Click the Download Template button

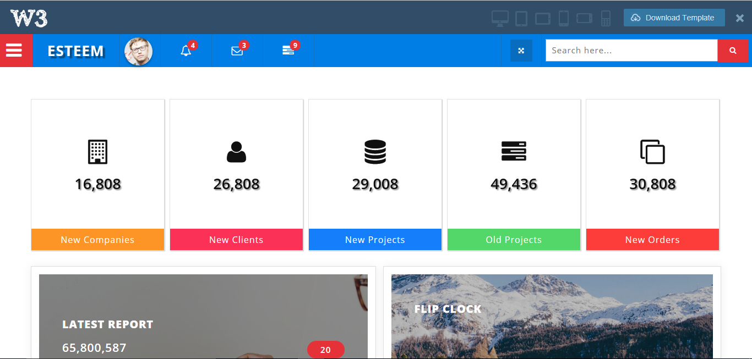click(x=674, y=18)
